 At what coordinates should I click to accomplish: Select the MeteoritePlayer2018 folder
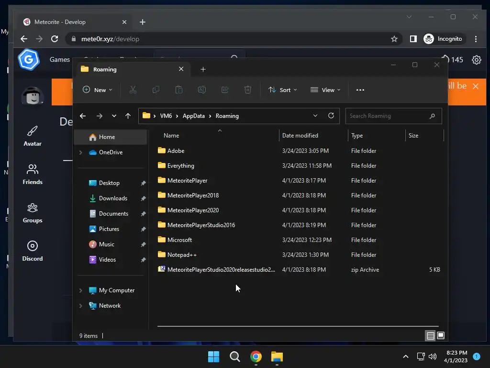pos(193,195)
